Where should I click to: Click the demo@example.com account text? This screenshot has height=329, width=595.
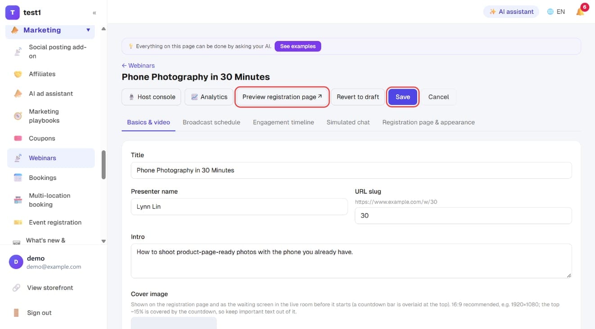click(54, 266)
